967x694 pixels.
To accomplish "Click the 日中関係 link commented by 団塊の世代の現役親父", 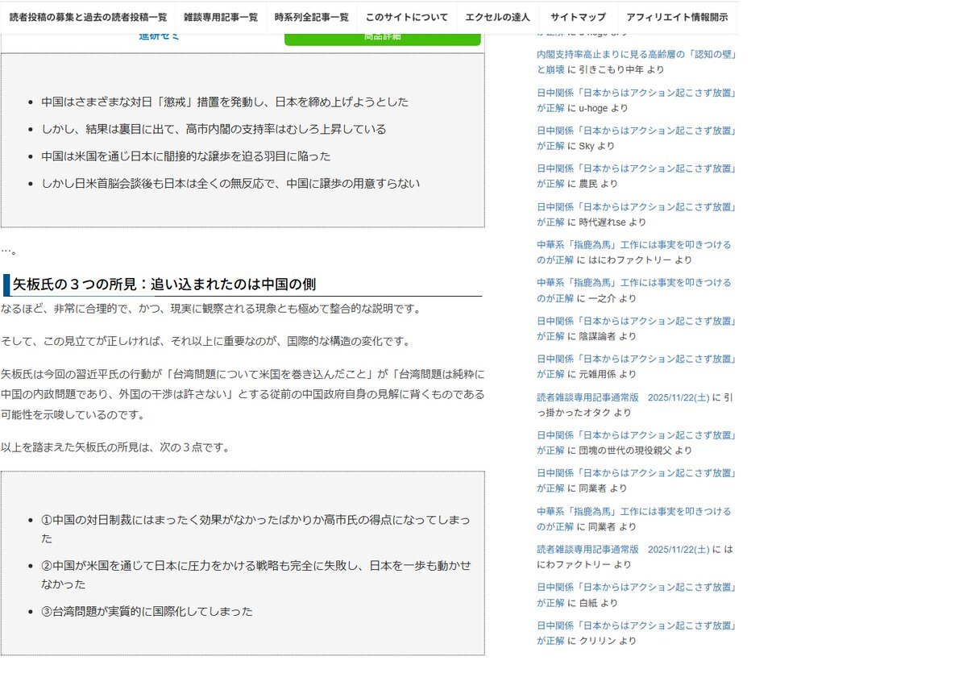I will coord(637,435).
